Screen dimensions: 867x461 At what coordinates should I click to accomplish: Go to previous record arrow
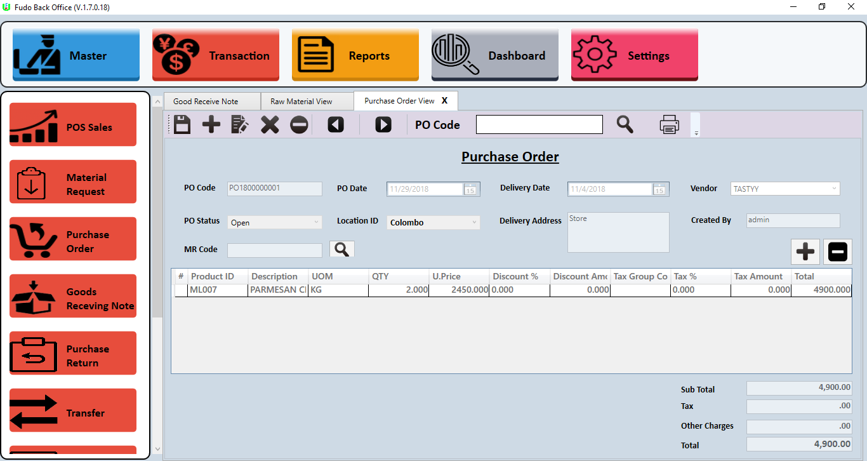pos(336,124)
